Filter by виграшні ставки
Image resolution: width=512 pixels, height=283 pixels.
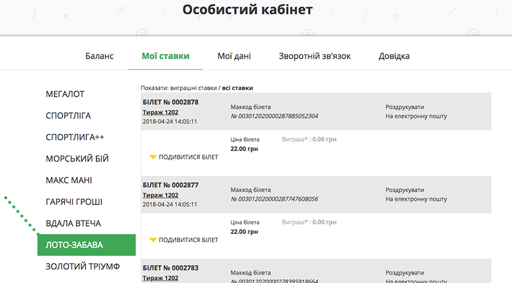coord(193,88)
